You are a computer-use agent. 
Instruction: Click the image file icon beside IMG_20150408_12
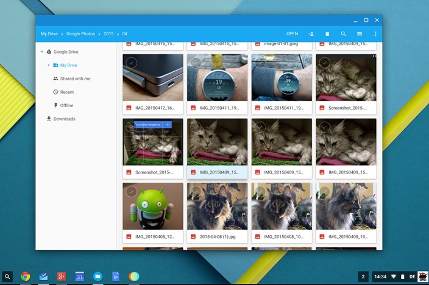pyautogui.click(x=129, y=237)
